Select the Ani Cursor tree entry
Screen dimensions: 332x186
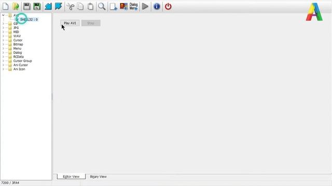21,65
